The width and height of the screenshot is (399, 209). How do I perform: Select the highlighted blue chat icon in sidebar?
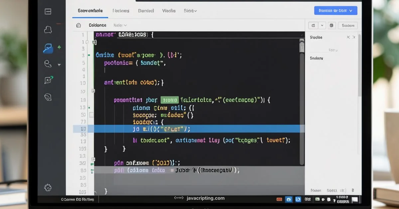[48, 48]
